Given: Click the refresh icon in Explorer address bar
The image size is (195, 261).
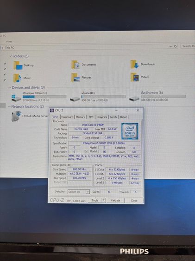Looking at the screenshot, I should click(175, 46).
